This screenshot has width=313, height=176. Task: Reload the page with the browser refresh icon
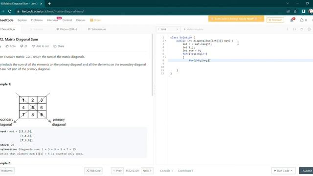tap(10, 11)
